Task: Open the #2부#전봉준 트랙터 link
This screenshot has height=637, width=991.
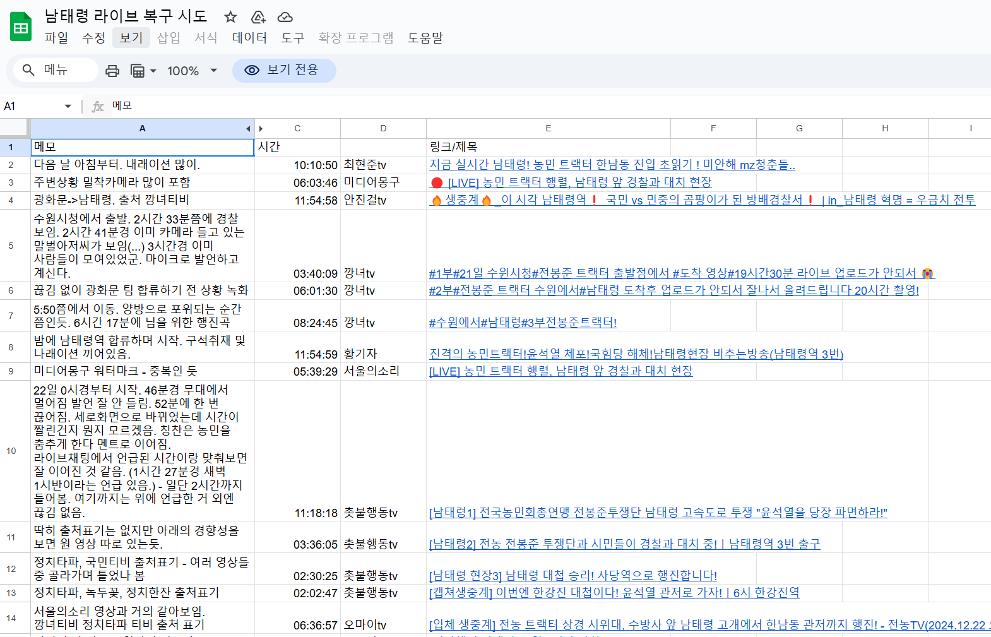Action: point(674,290)
